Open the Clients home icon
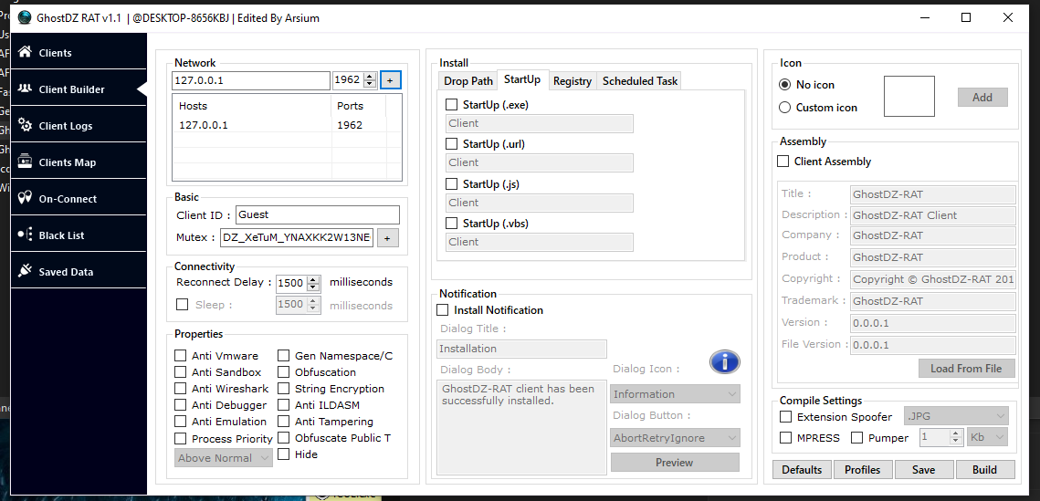 point(26,52)
